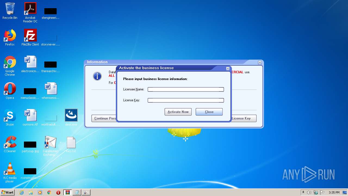Show hidden system tray icons
The width and height of the screenshot is (348, 196).
click(303, 192)
